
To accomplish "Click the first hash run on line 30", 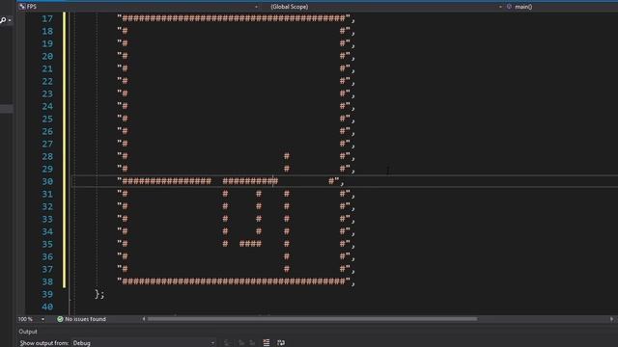I will coord(167,181).
